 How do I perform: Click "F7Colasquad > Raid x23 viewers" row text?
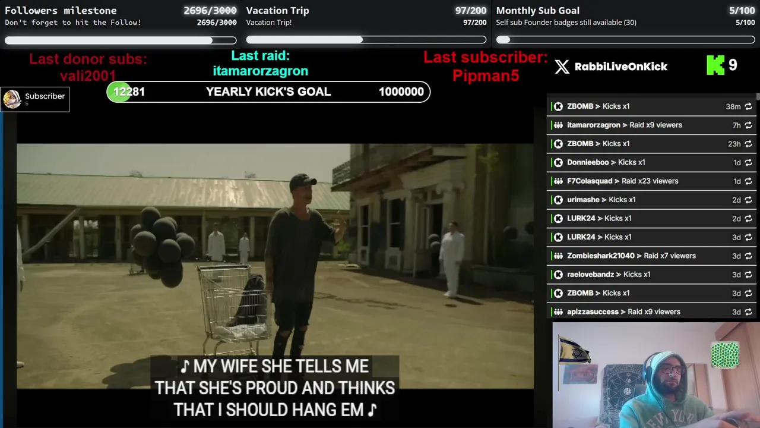tap(622, 181)
